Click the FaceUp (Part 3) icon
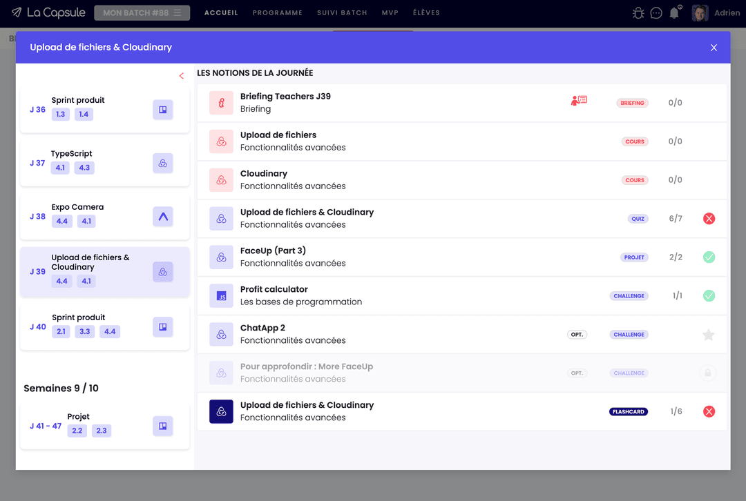Image resolution: width=746 pixels, height=501 pixels. click(221, 257)
